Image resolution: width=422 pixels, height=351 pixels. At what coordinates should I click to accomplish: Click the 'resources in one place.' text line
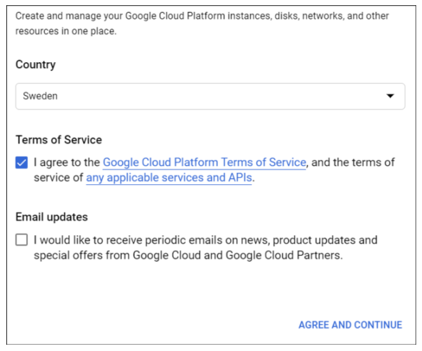[x=66, y=31]
